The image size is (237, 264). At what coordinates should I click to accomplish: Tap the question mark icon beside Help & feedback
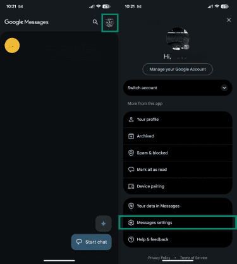[x=131, y=239]
